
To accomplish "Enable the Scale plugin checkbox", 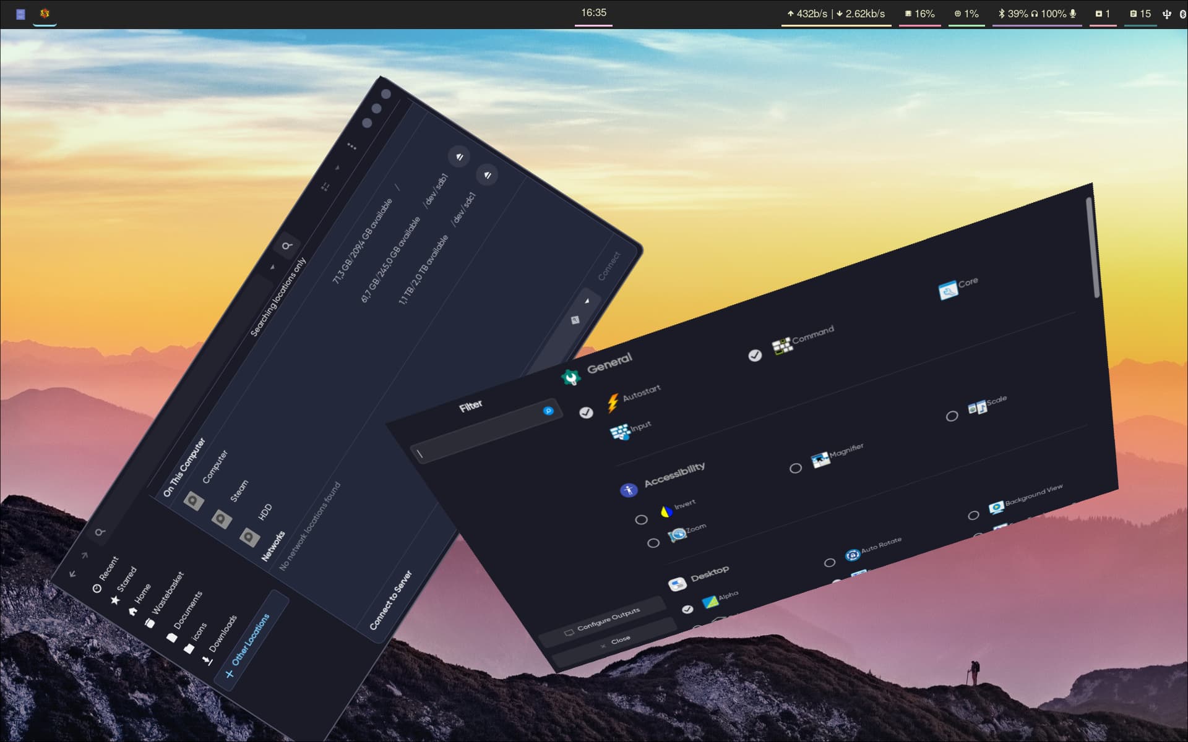I will pyautogui.click(x=952, y=416).
